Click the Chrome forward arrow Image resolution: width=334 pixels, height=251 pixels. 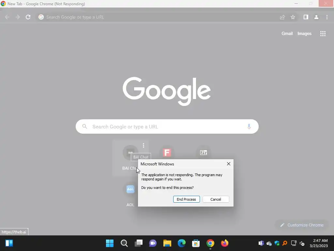coord(18,17)
